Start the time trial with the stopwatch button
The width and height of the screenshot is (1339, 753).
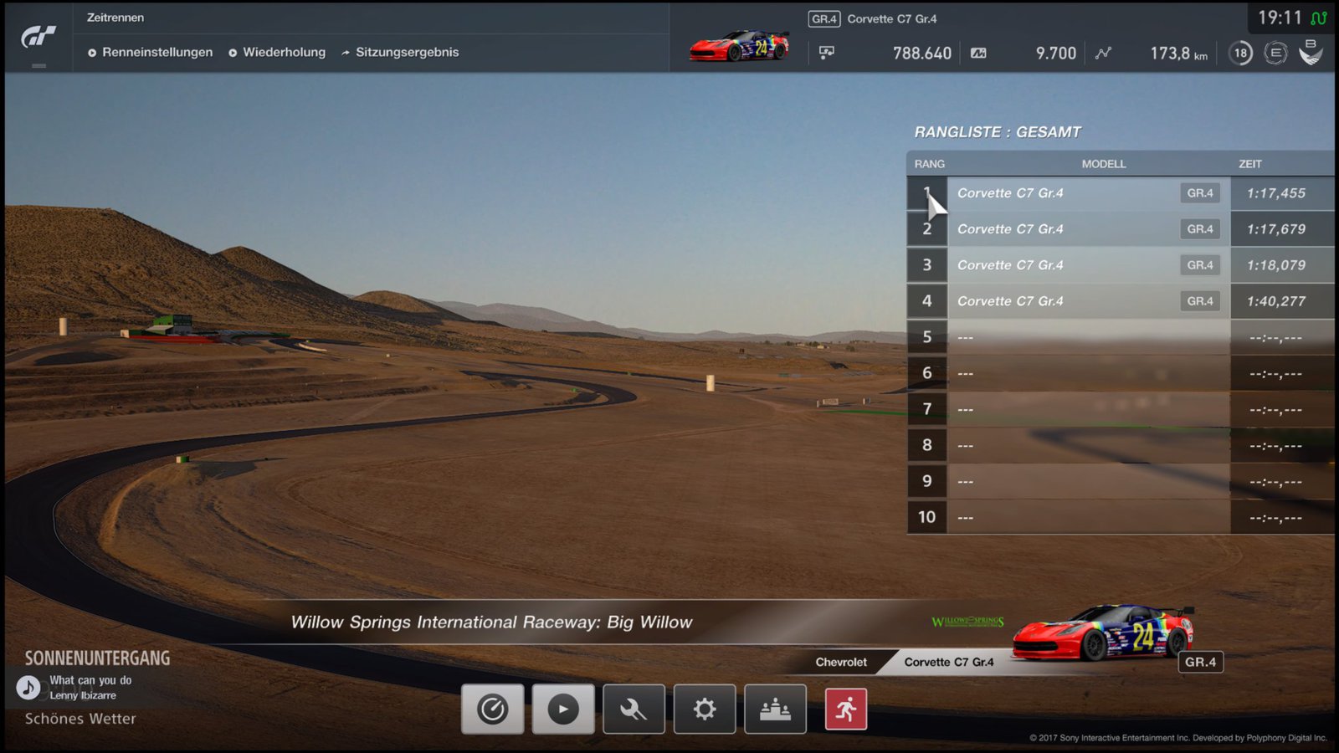click(x=493, y=709)
